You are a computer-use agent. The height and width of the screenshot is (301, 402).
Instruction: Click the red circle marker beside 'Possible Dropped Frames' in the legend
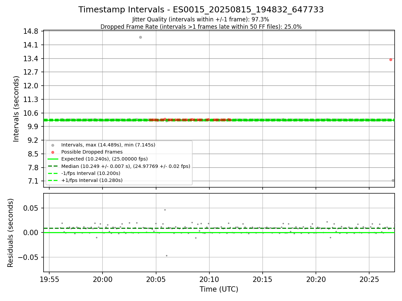[53, 152]
